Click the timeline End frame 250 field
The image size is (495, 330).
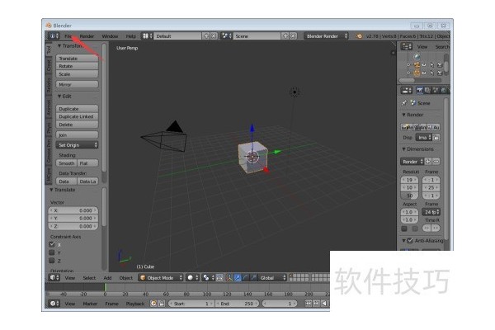pos(237,304)
